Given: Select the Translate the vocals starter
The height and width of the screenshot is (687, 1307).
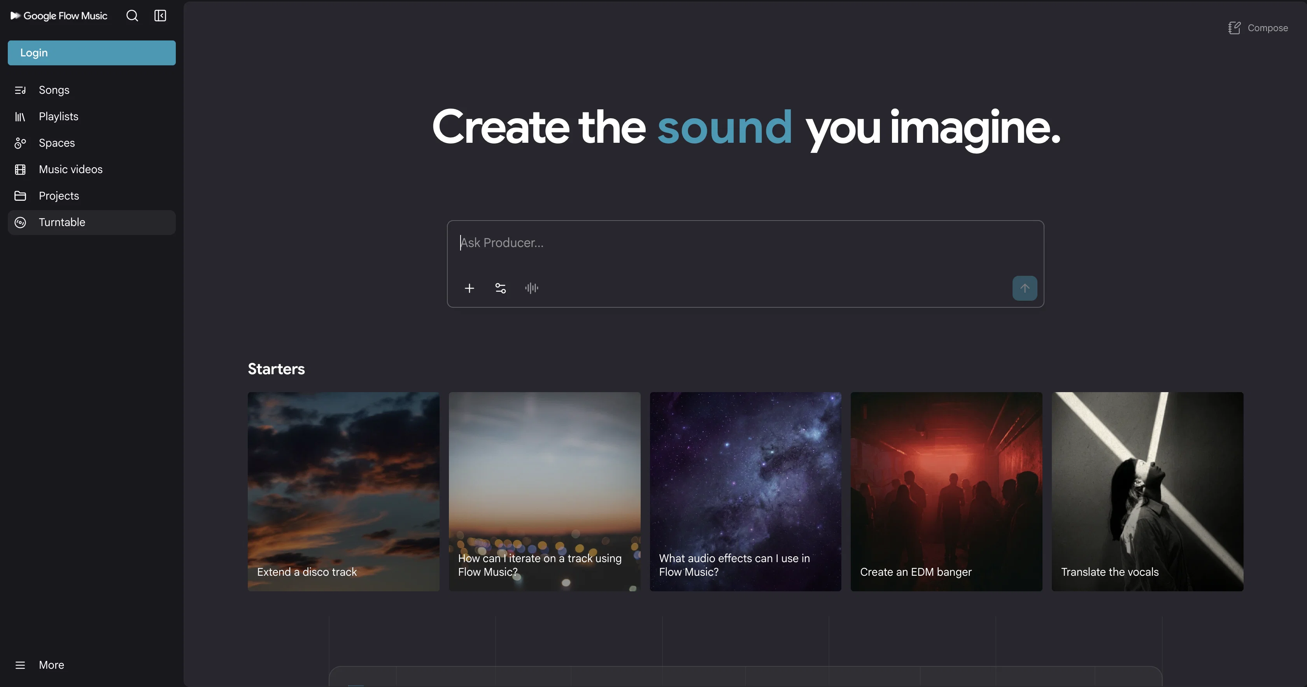Looking at the screenshot, I should [1148, 492].
